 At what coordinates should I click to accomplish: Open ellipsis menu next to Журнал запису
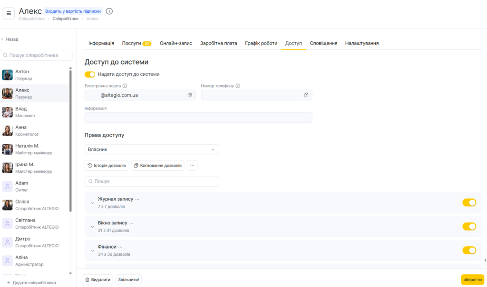click(x=137, y=199)
